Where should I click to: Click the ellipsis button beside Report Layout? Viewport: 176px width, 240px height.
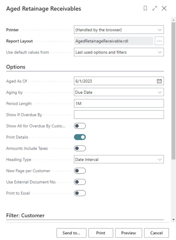click(x=159, y=41)
